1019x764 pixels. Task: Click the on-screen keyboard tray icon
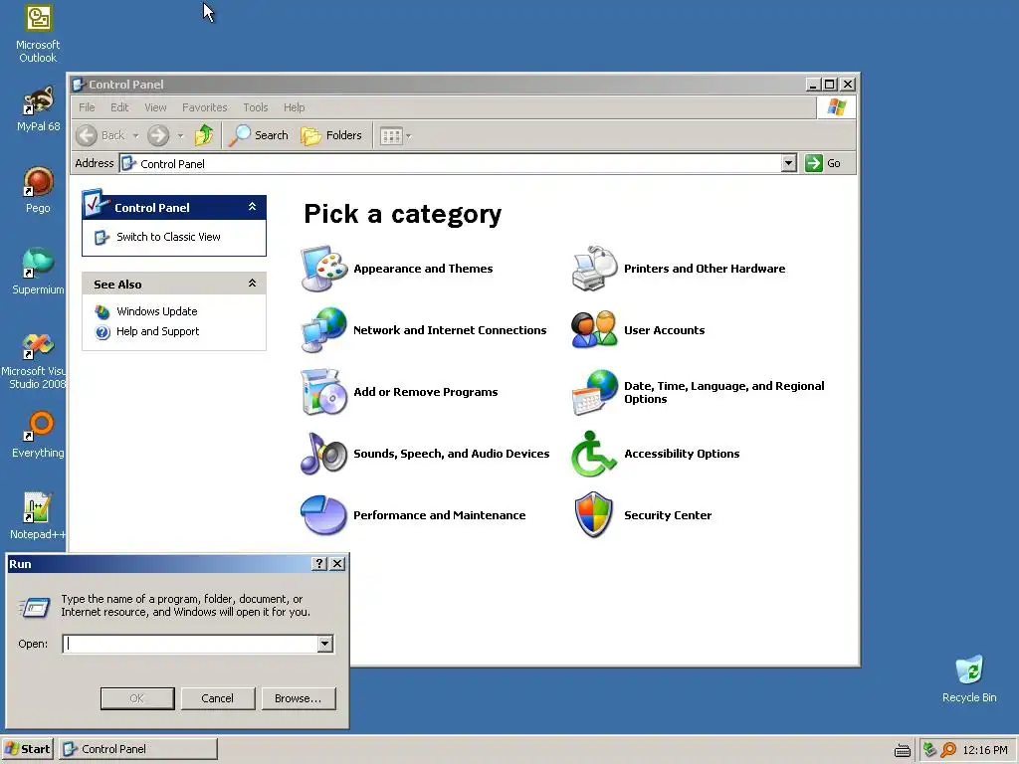coord(902,750)
